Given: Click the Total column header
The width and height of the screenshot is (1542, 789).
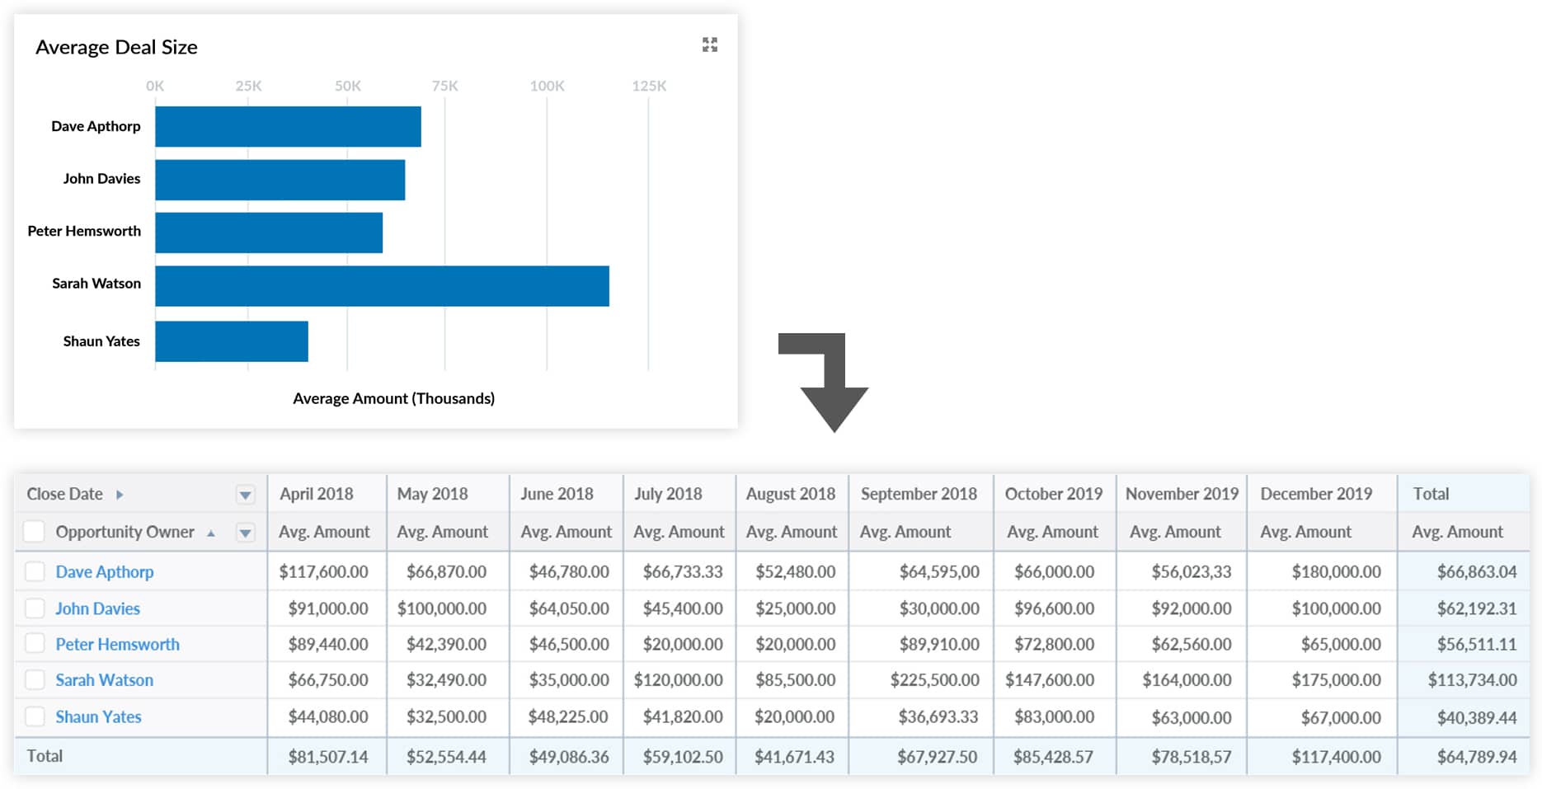Looking at the screenshot, I should 1431,494.
